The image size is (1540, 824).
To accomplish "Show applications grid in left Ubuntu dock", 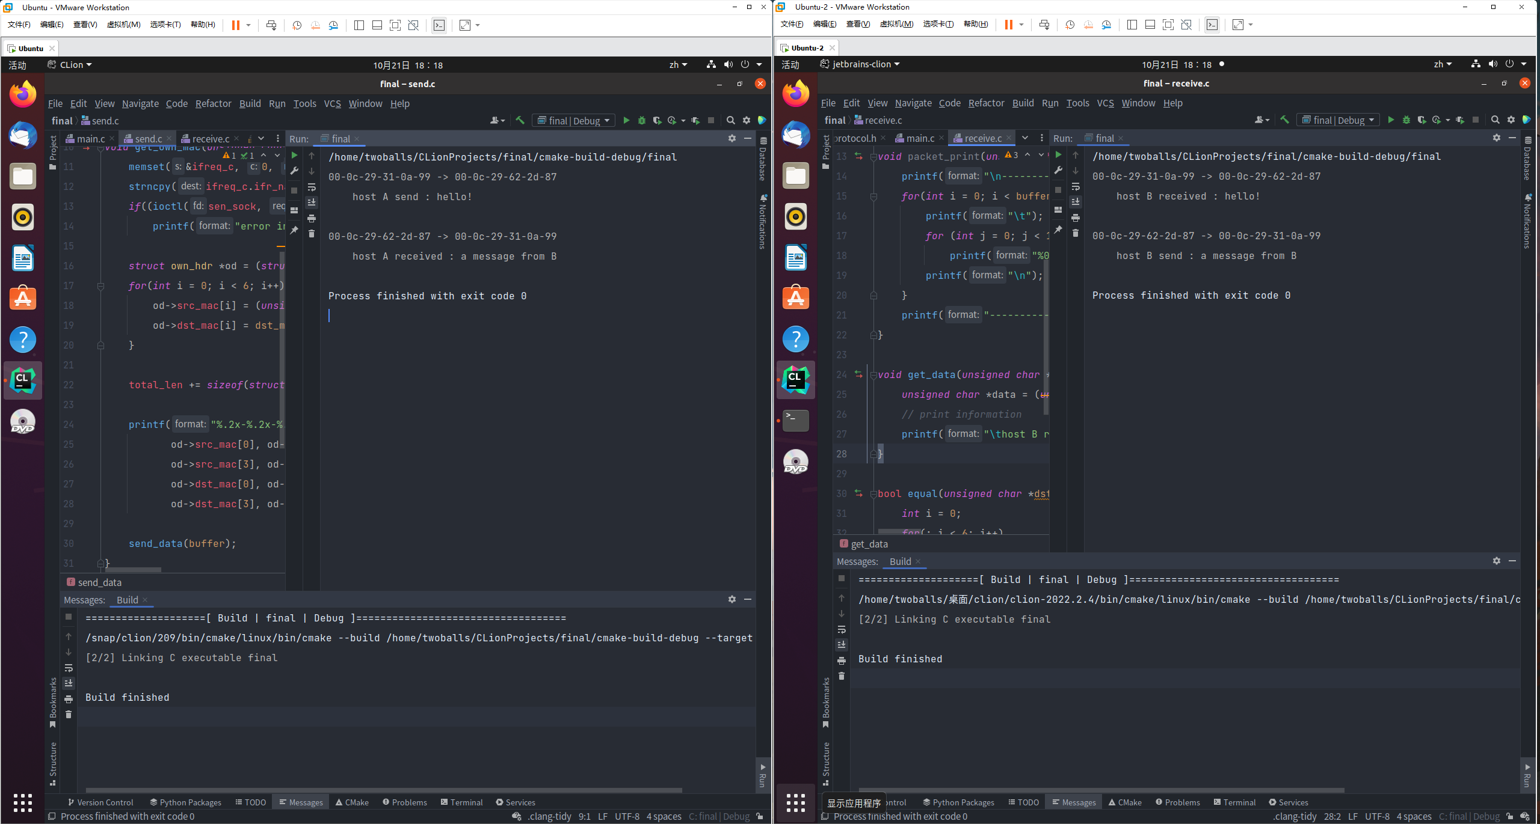I will (x=23, y=802).
